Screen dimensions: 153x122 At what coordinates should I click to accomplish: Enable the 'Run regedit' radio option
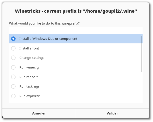[13, 77]
